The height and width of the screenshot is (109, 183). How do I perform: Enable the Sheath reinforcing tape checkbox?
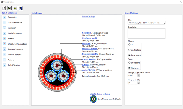tap(5, 44)
